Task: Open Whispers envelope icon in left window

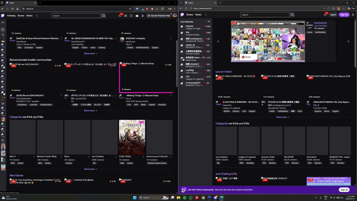Action: pyautogui.click(x=126, y=15)
